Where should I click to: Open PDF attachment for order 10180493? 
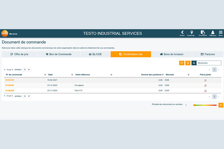[x=205, y=85]
